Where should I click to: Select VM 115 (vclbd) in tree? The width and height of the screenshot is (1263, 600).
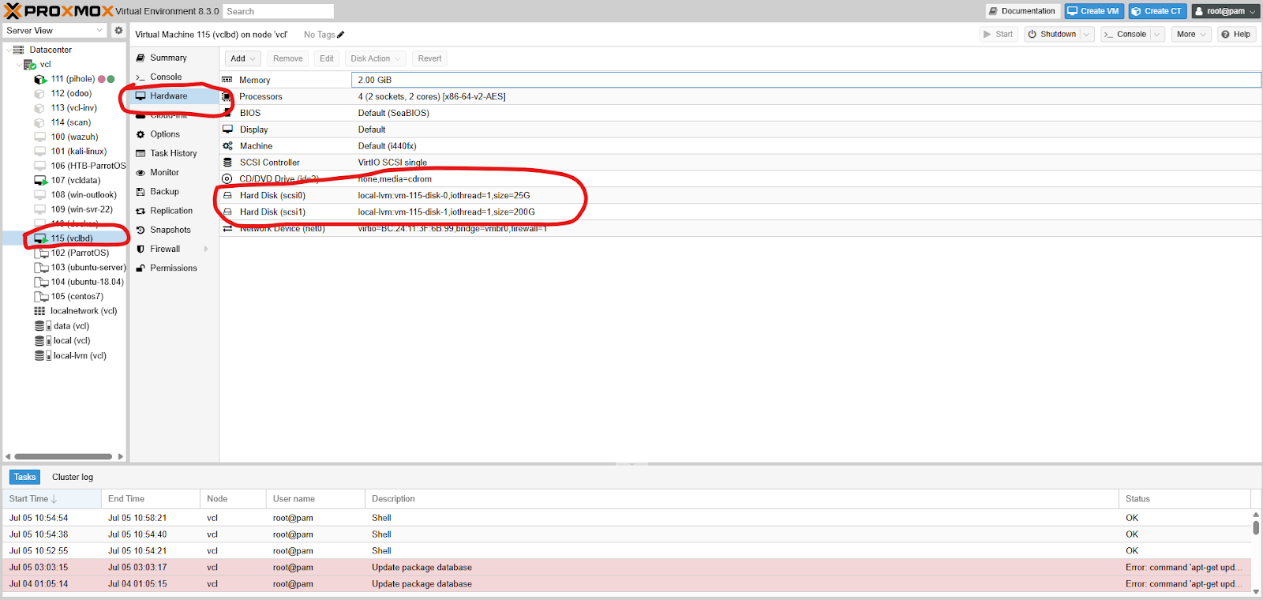click(x=64, y=238)
